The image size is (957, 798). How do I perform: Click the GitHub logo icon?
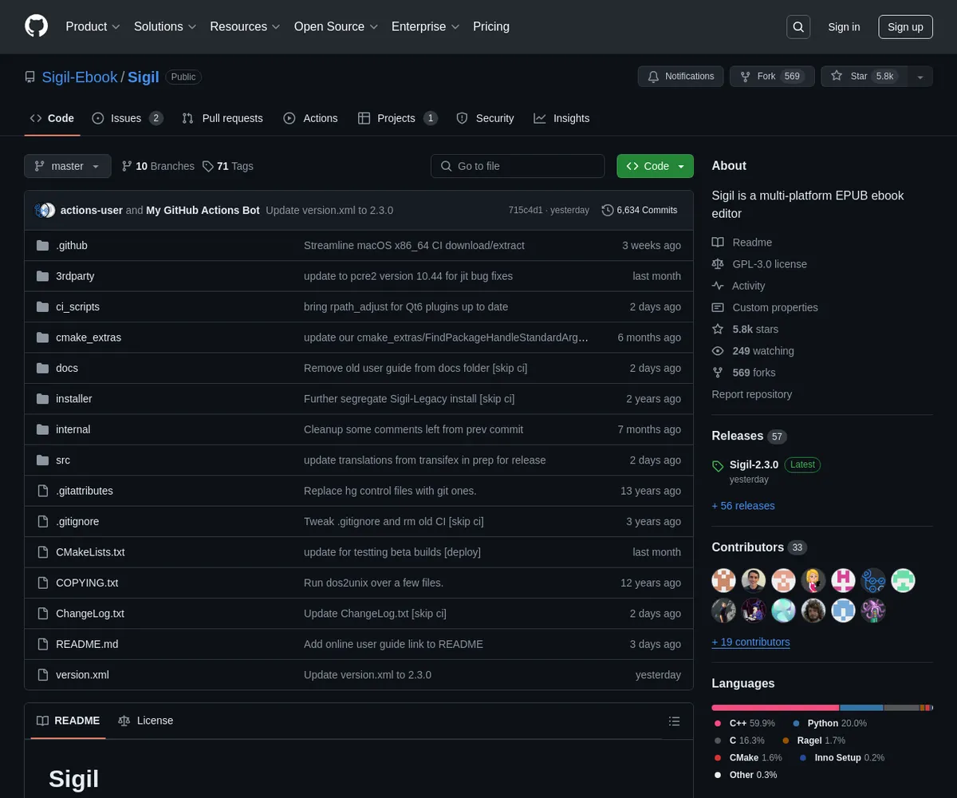click(x=37, y=26)
